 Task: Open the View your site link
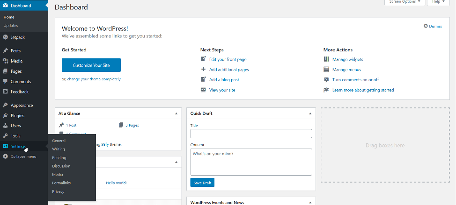pos(222,90)
